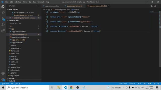
Task: Change indentation via Spaces: 4
Action: (x=132, y=83)
